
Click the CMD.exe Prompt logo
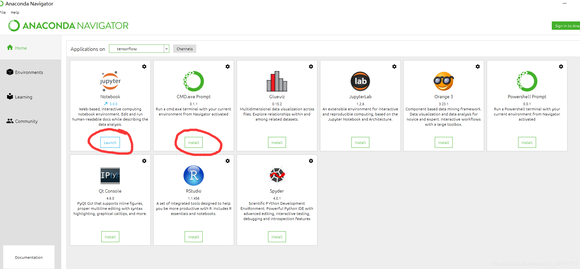(x=194, y=81)
